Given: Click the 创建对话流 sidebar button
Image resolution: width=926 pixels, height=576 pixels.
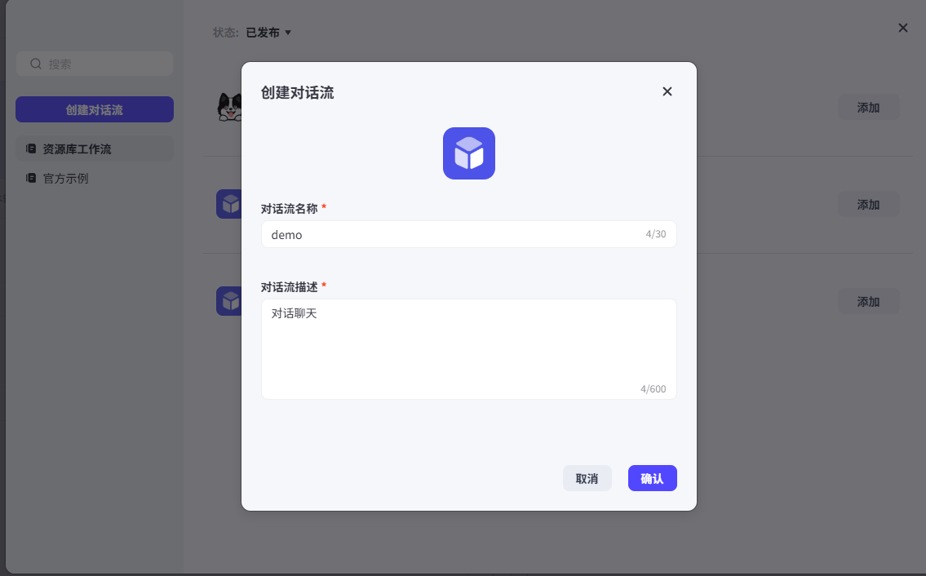Looking at the screenshot, I should (x=95, y=109).
